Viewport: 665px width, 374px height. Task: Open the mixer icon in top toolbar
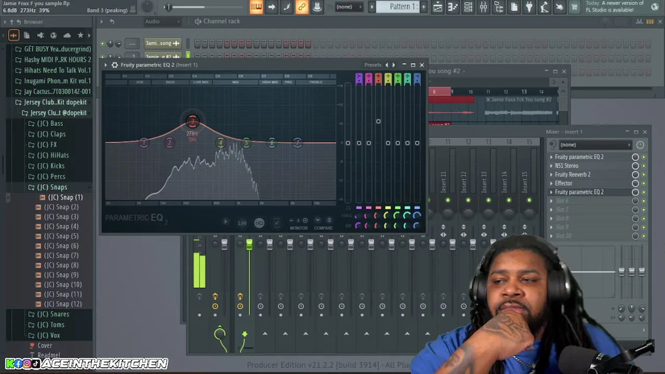click(x=483, y=7)
